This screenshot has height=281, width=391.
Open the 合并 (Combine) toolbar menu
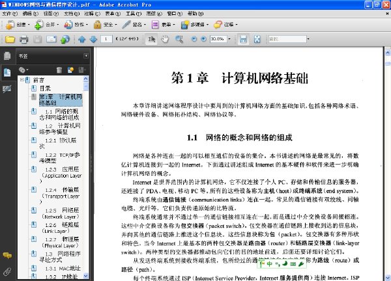46,25
